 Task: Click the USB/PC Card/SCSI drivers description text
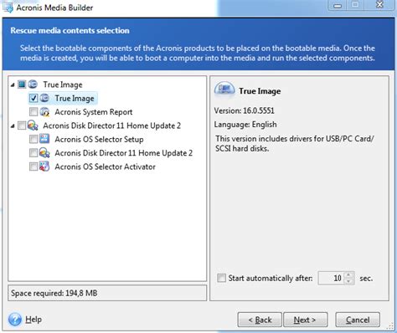coord(295,143)
